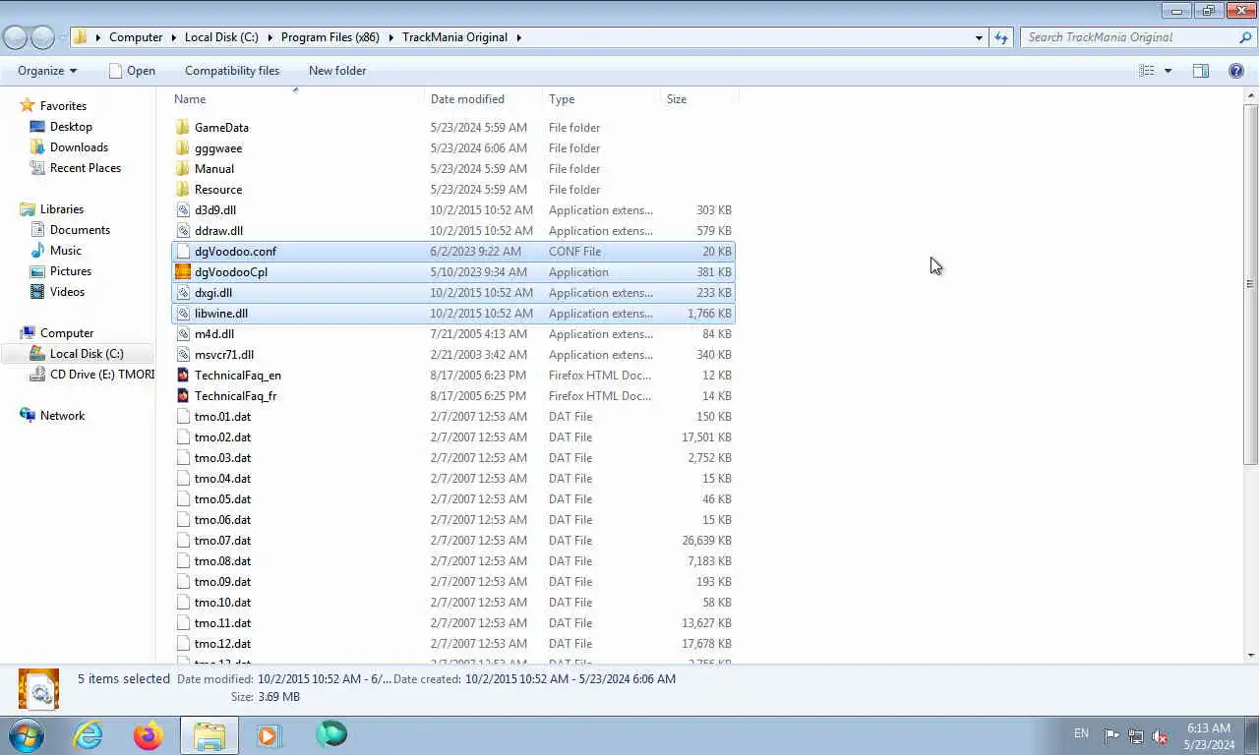This screenshot has height=755, width=1259.
Task: Open Help via question mark icon
Action: click(1236, 71)
